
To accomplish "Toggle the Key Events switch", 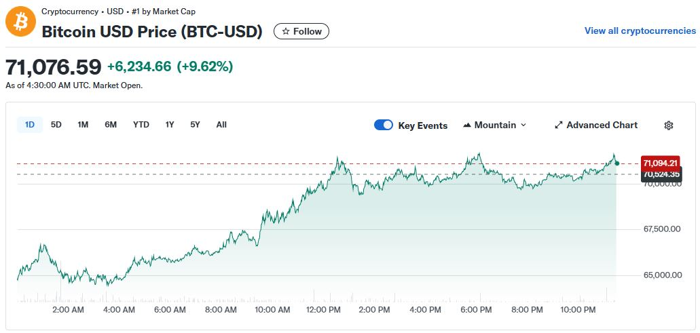I will tap(384, 125).
